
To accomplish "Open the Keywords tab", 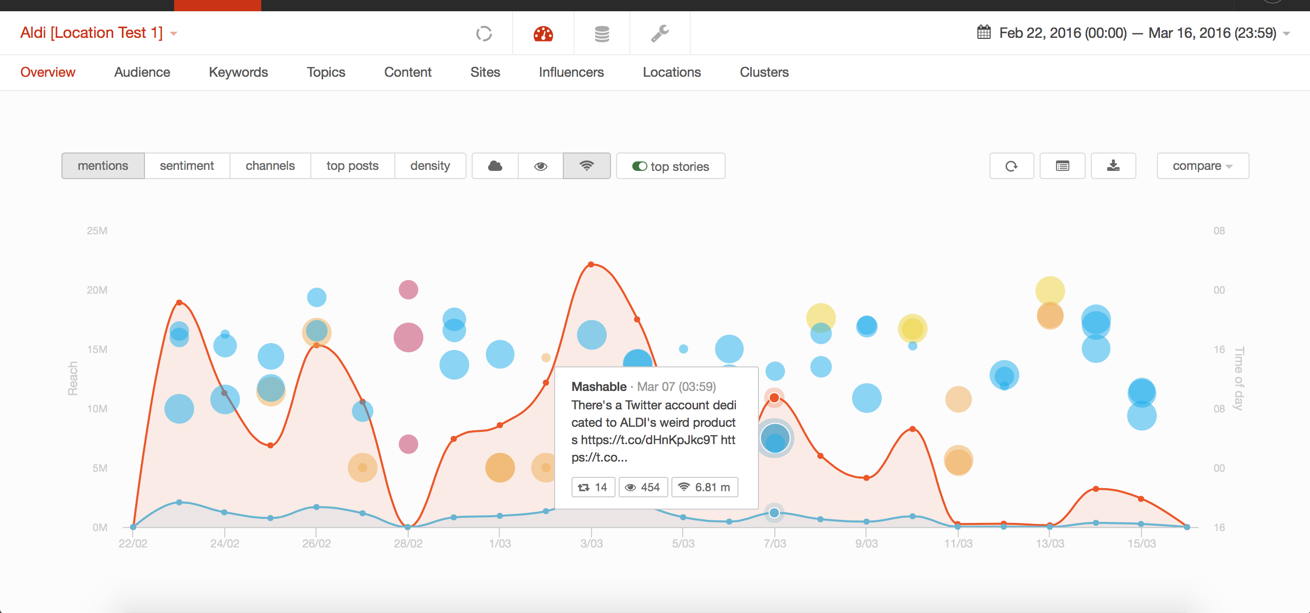I will (x=238, y=72).
